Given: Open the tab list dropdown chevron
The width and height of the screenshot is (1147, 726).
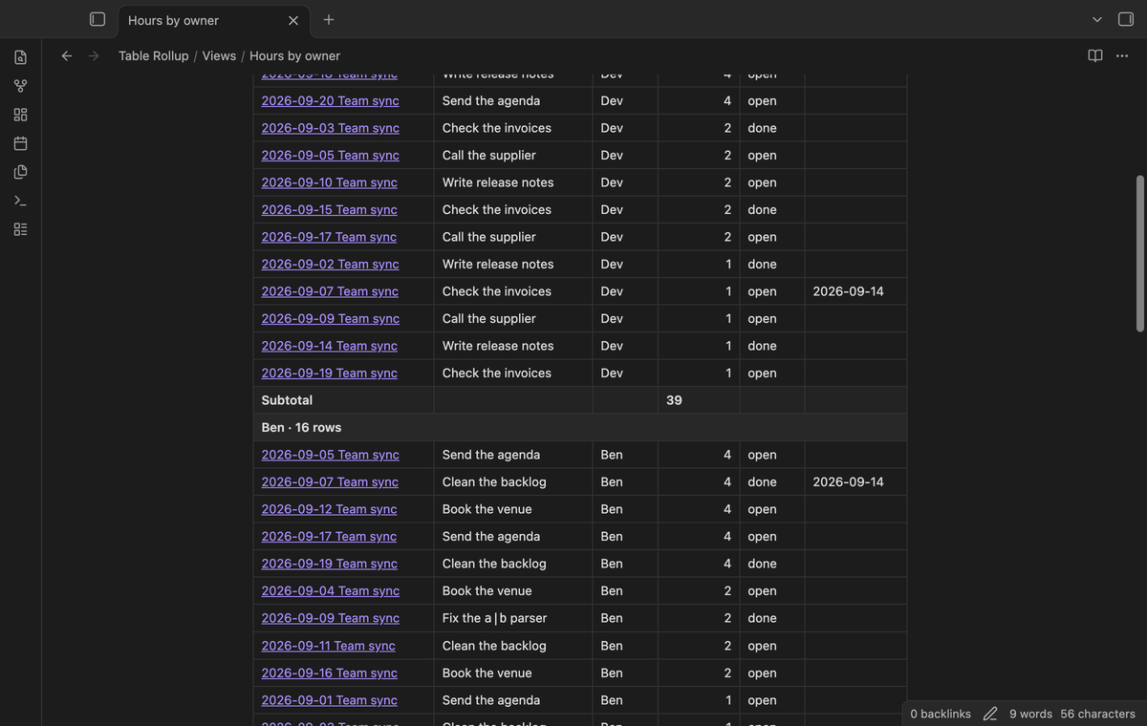Looking at the screenshot, I should [1097, 19].
